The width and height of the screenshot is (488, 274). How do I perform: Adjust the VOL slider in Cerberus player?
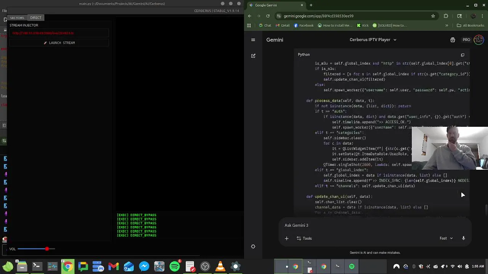pos(36,249)
